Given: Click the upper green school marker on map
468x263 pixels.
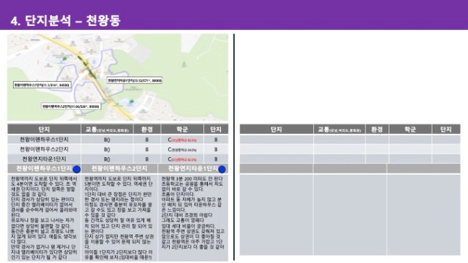Looking at the screenshot, I should [64, 59].
